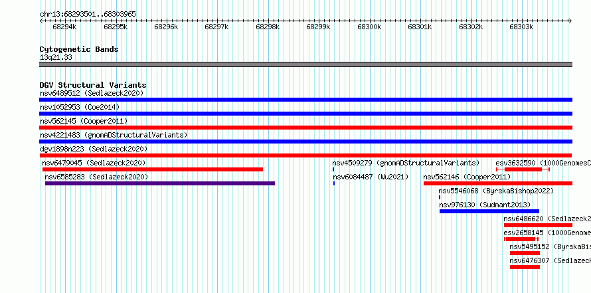Click the gray 13q21.33 cytogenetic band bar
Screen dimensions: 591x293
(x=305, y=64)
